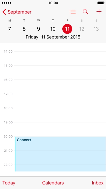Select Sunday 13 in week strip
This screenshot has height=189, width=106.
[96, 29]
